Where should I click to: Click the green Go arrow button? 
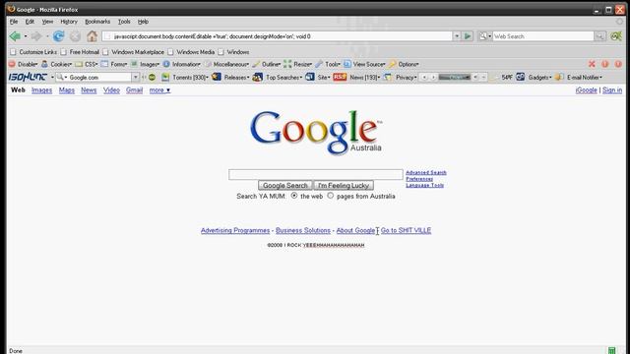[x=468, y=36]
